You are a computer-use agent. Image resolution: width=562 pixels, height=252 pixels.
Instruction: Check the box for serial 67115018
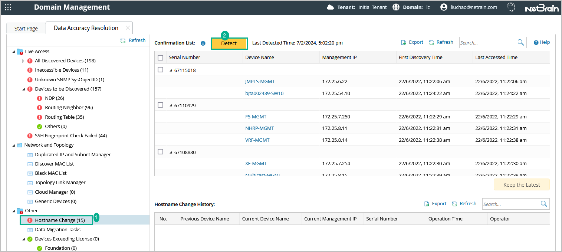pyautogui.click(x=160, y=70)
